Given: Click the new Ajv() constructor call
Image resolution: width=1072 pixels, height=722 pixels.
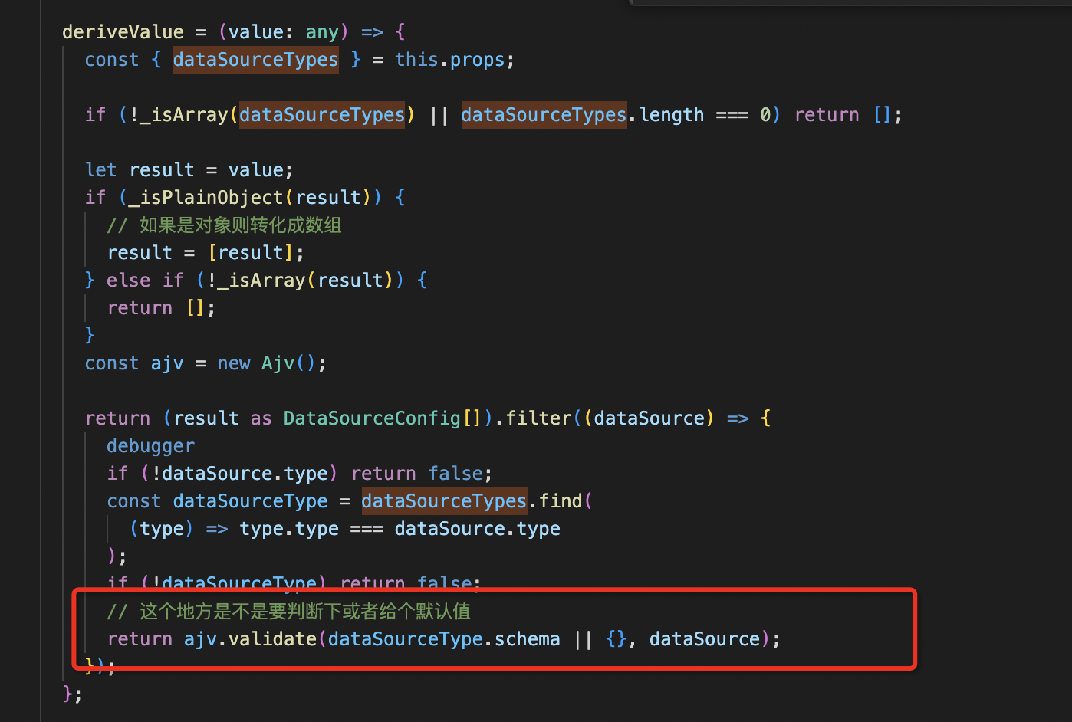Looking at the screenshot, I should pos(269,363).
